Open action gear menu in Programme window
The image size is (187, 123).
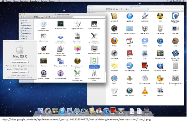click(122, 9)
